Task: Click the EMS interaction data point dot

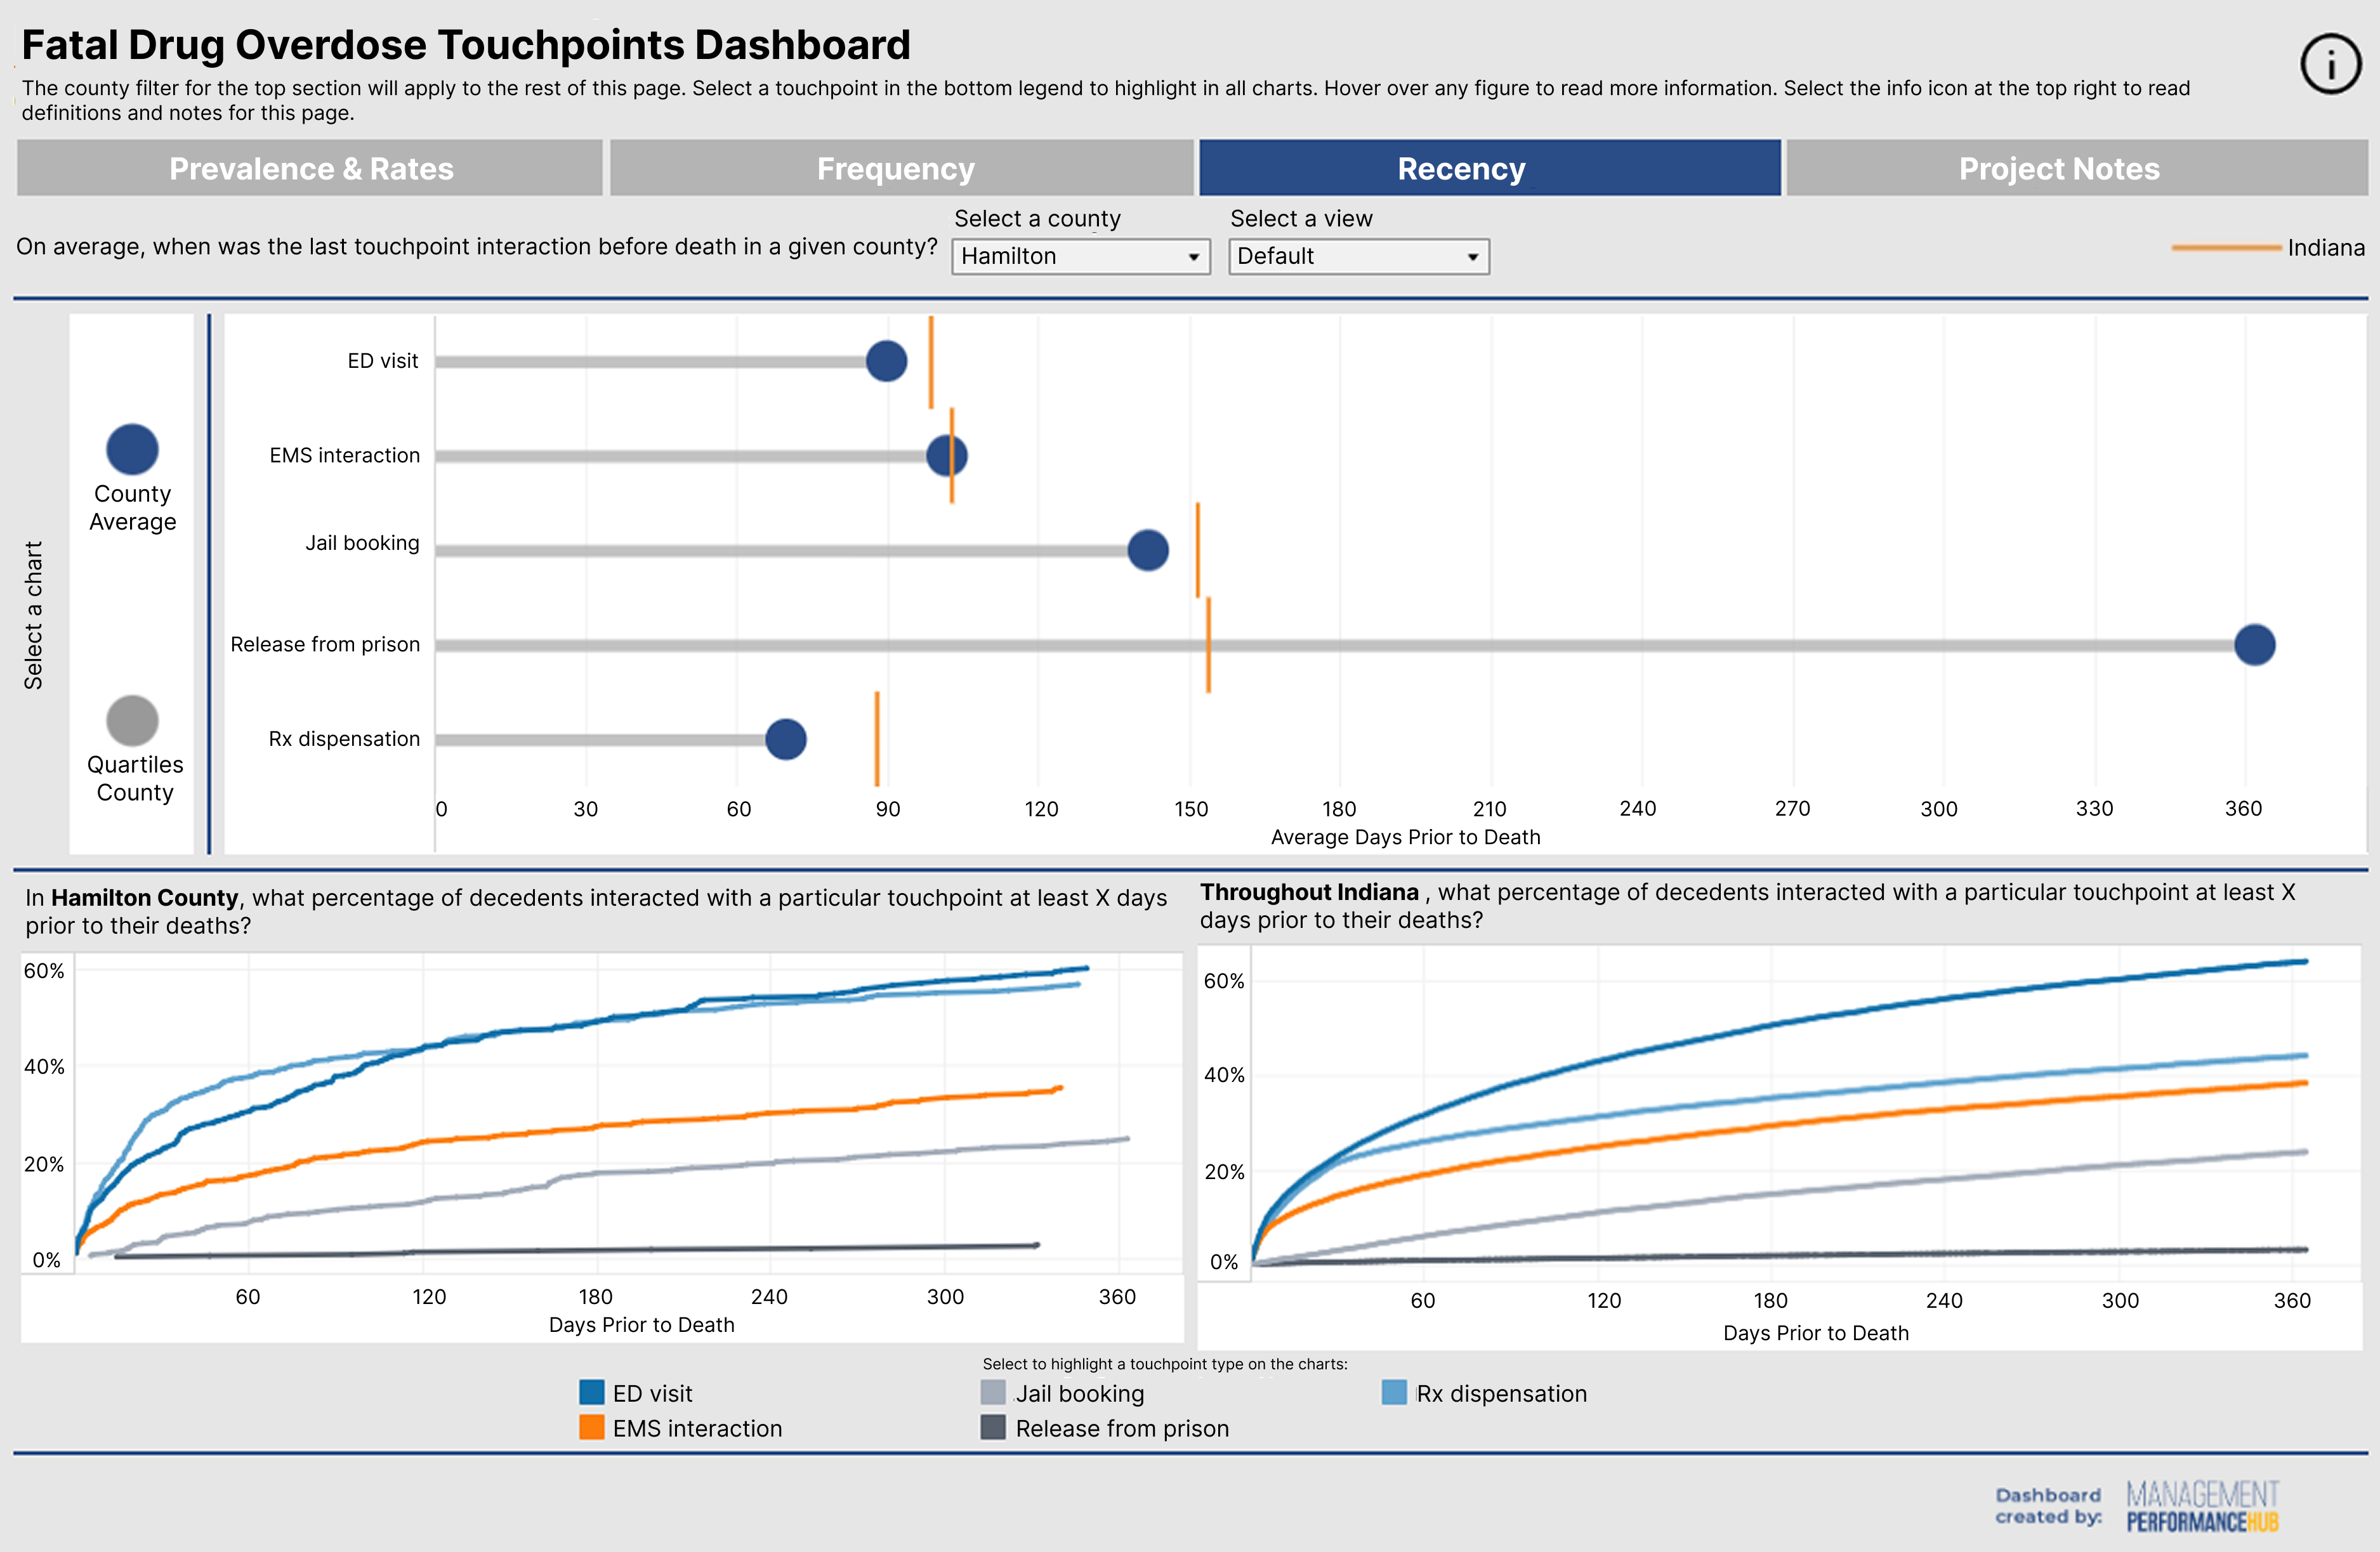Action: point(946,456)
